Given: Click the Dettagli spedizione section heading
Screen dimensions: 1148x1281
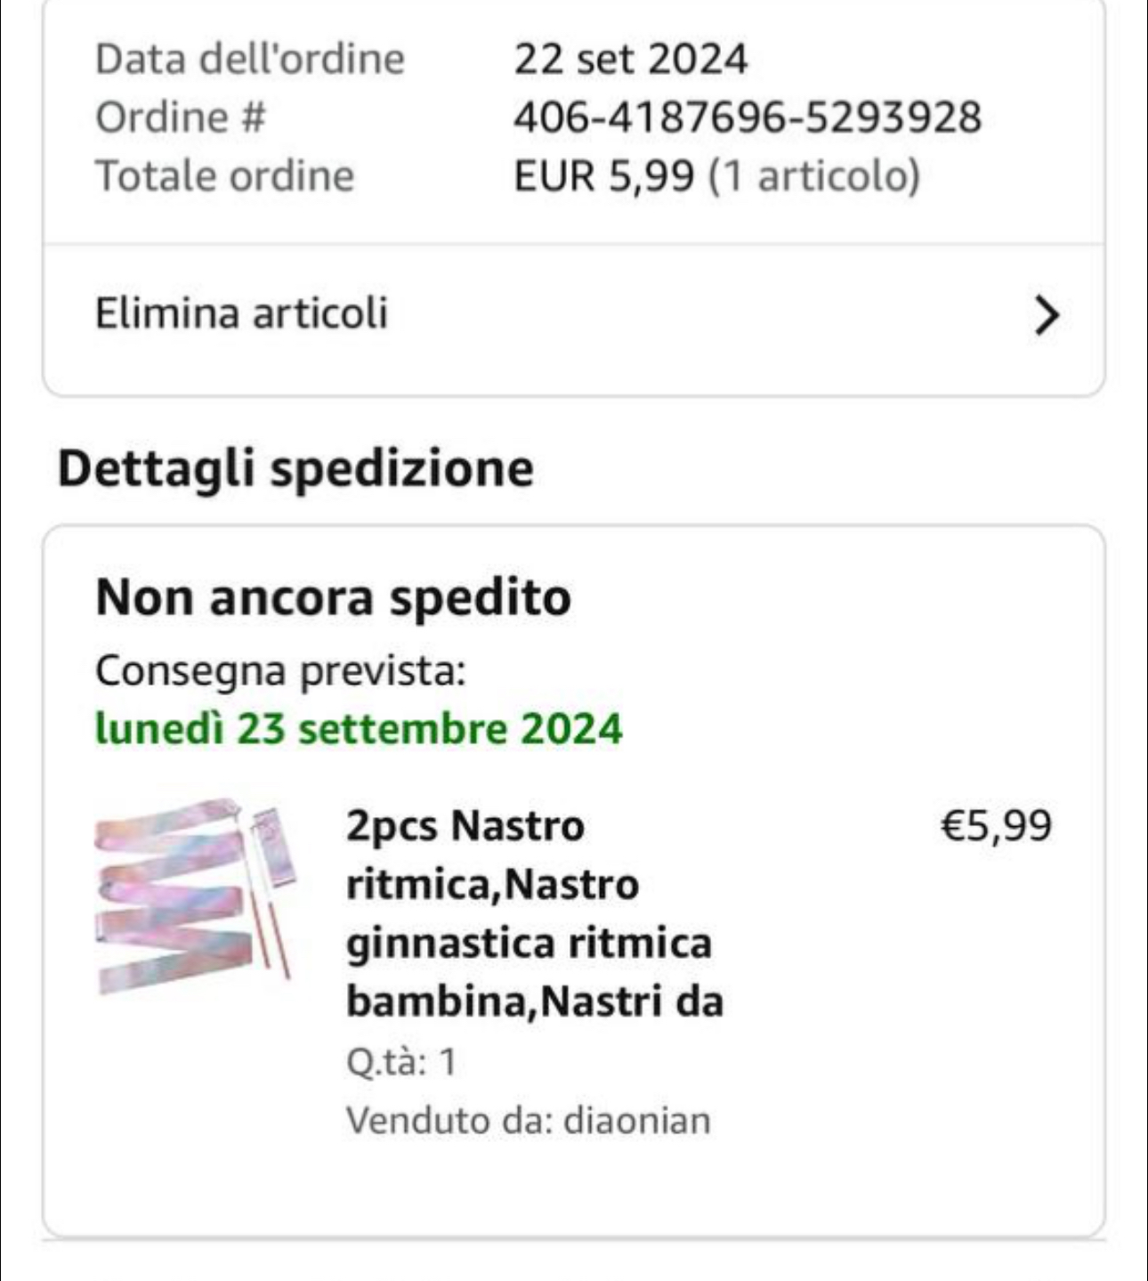Looking at the screenshot, I should 295,468.
